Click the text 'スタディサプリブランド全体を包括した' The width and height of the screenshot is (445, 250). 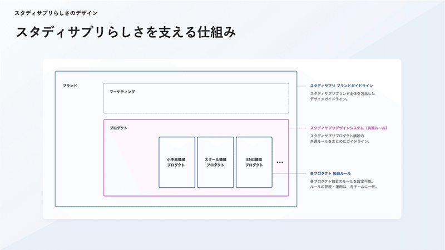[343, 93]
